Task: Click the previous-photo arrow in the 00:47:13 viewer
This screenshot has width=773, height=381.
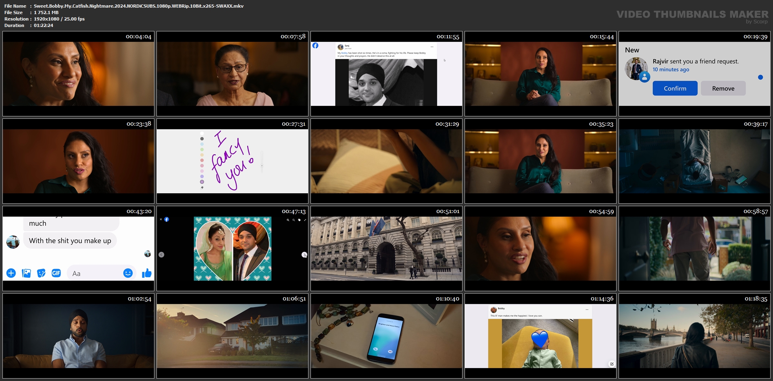Action: (x=161, y=255)
